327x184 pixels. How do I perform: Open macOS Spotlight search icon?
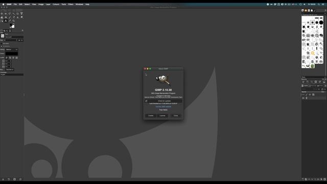click(319, 4)
